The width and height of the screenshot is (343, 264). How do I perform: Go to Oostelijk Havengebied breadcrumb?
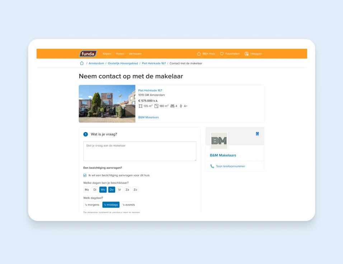click(x=123, y=63)
